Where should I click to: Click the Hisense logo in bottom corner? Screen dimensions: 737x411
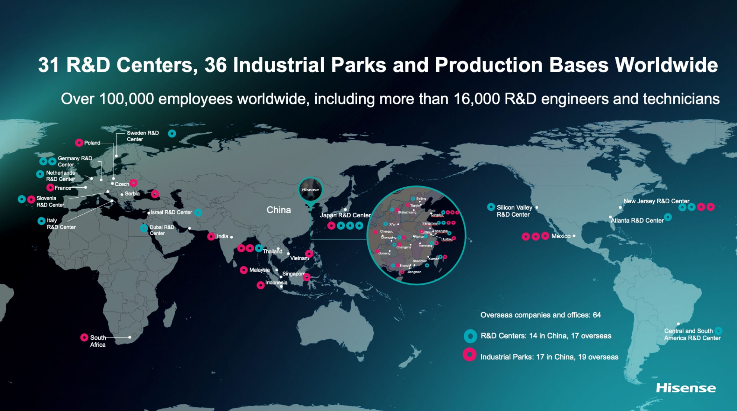click(686, 388)
